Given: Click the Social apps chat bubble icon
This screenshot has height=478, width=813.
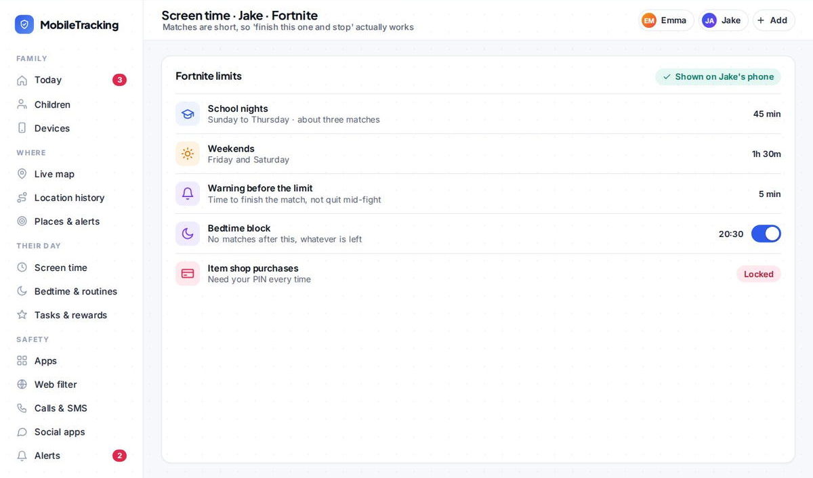Looking at the screenshot, I should tap(22, 432).
